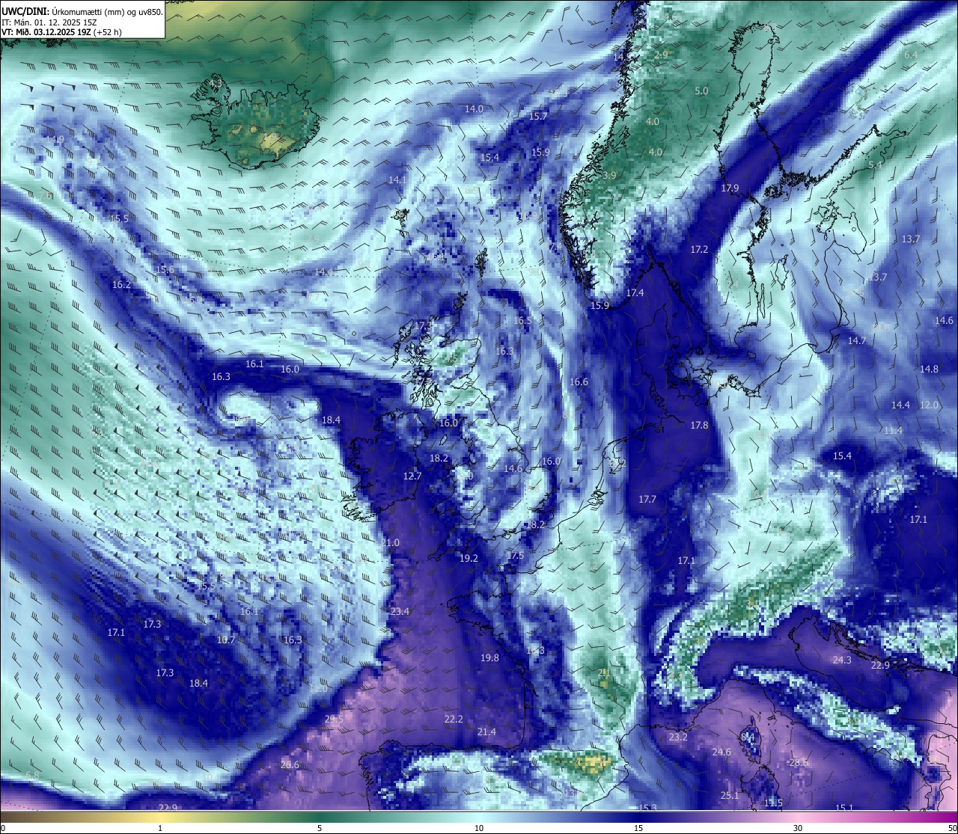Click the map value 15.7
The image size is (958, 834).
pos(538,116)
